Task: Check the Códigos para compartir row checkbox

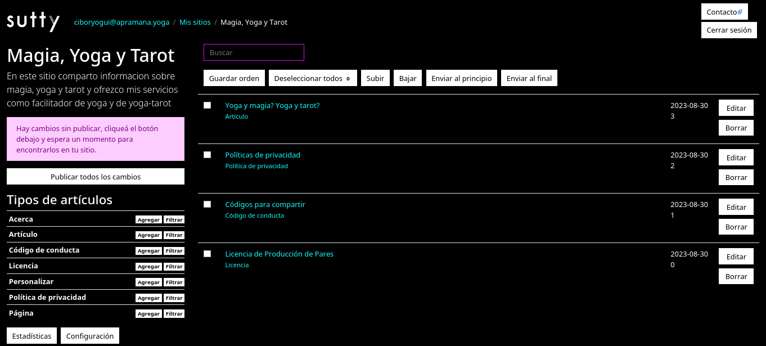Action: [207, 204]
